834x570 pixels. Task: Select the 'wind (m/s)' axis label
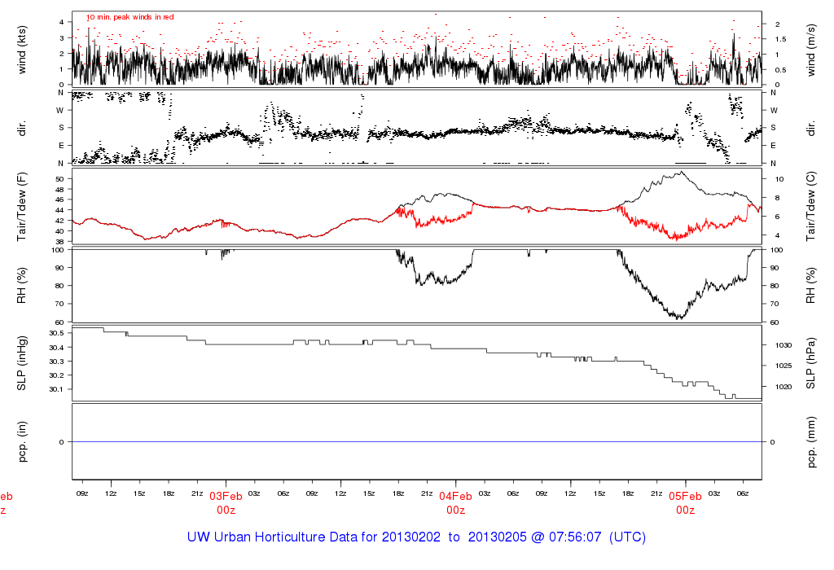tap(810, 50)
